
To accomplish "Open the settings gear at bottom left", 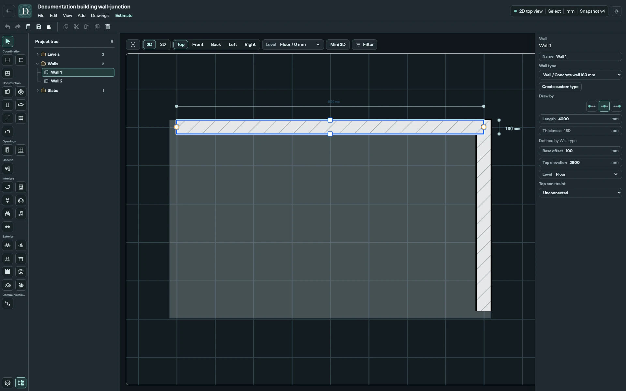I will (x=7, y=383).
